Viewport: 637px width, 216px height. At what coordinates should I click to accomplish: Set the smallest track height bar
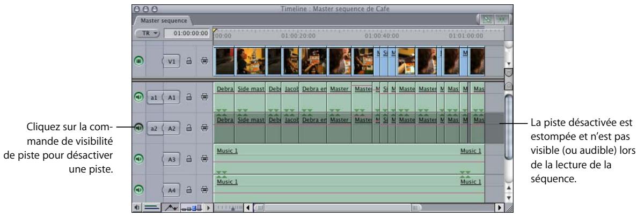tap(184, 209)
